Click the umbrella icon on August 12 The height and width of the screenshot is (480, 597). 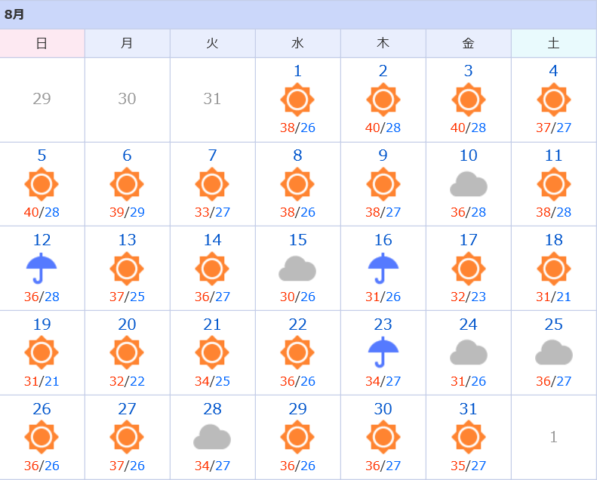click(x=42, y=268)
